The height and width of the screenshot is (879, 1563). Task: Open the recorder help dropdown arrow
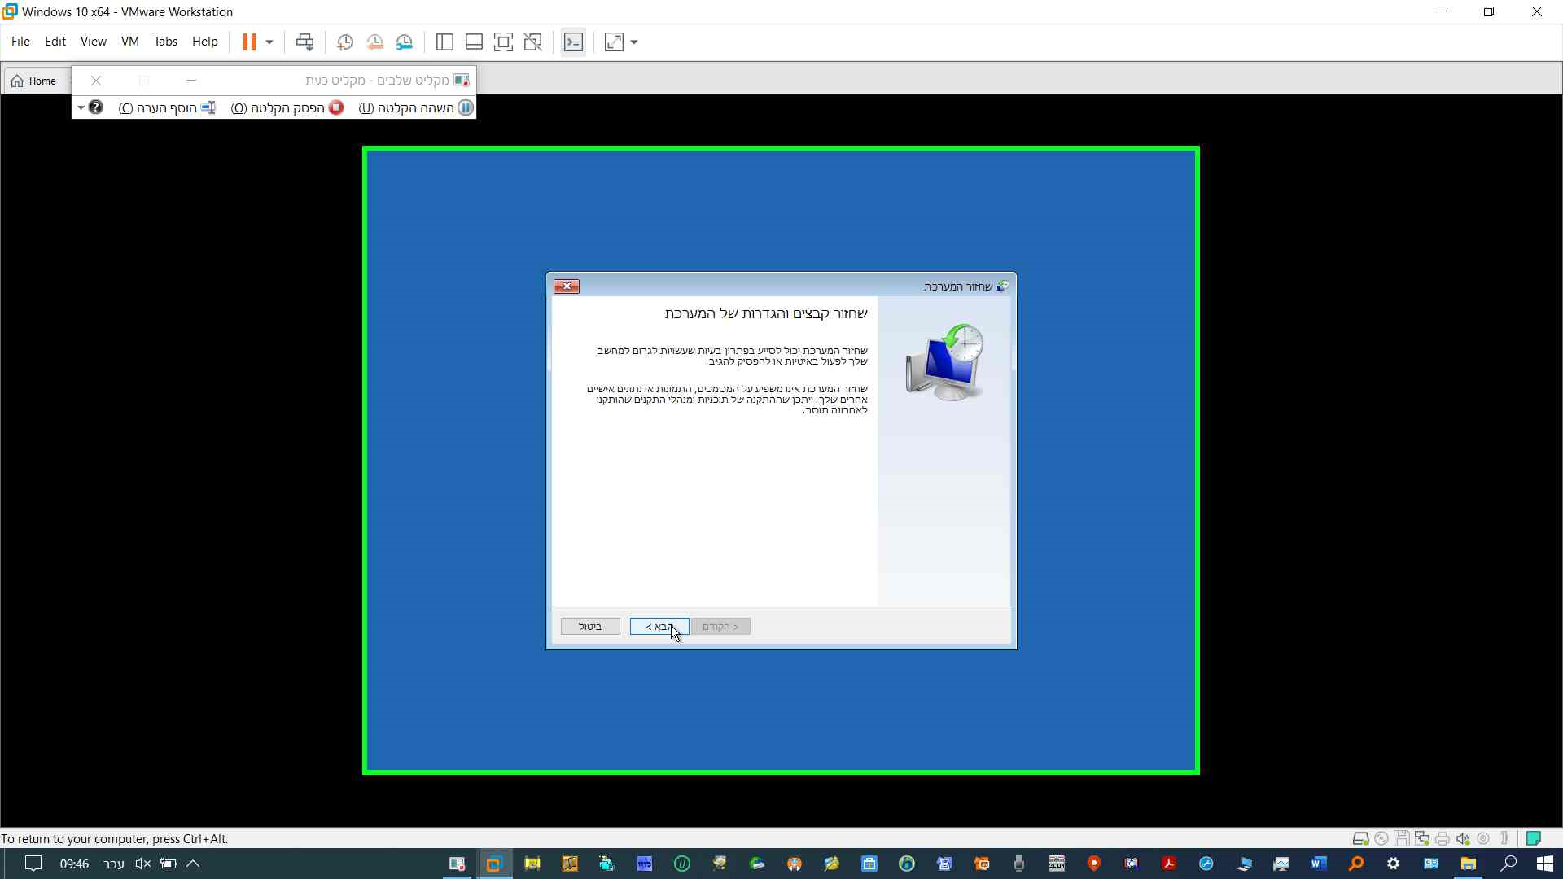tap(81, 107)
